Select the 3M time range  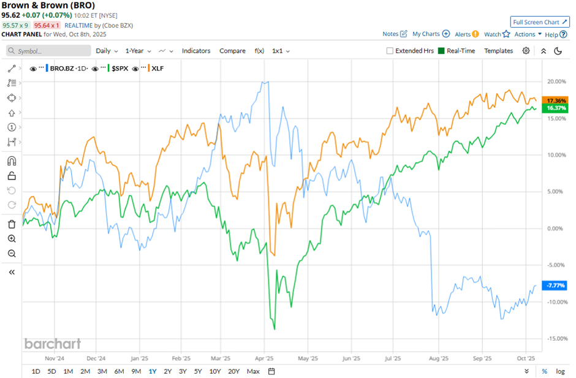[102, 371]
